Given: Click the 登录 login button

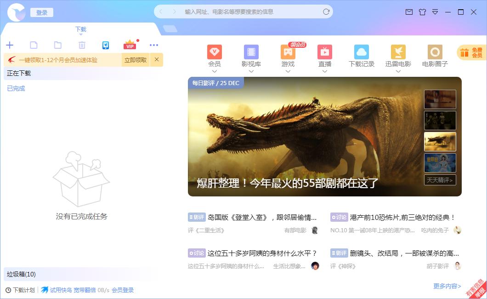Looking at the screenshot, I should (x=42, y=12).
